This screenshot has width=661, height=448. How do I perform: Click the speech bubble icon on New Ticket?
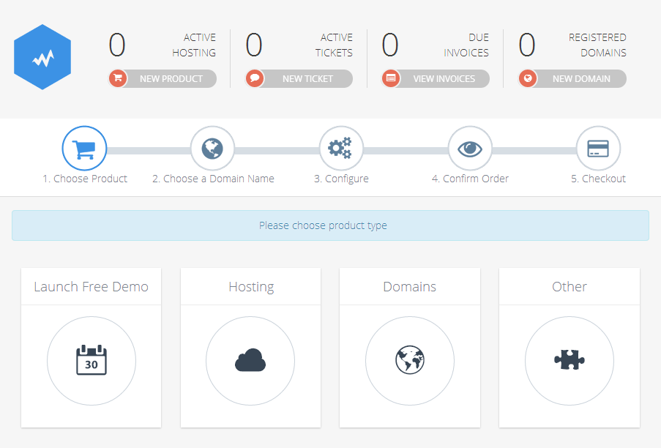coord(255,78)
